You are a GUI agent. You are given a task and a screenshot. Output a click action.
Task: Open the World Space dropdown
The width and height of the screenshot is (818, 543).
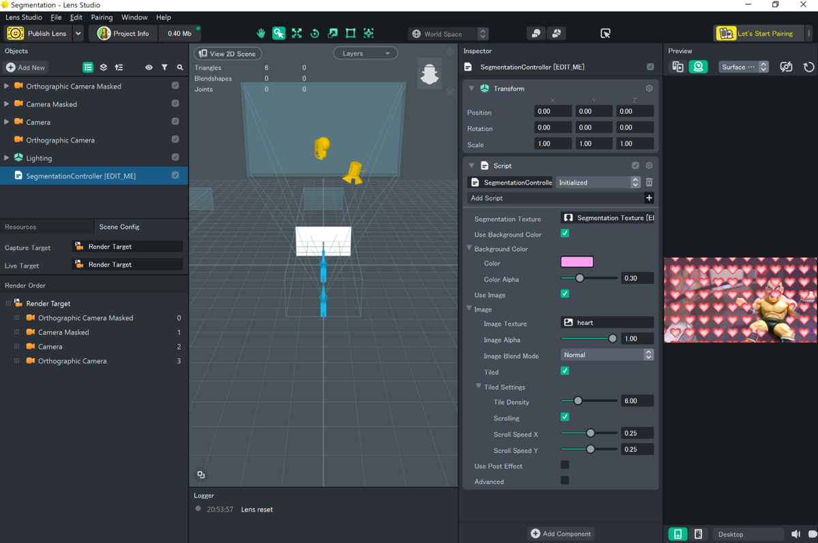(x=449, y=33)
